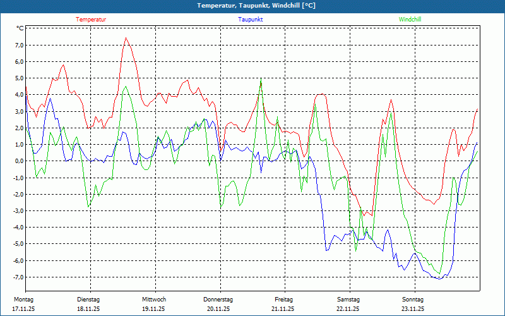505x316 pixels.
Task: Select the 4,0 value on the y-axis
Action: (18, 95)
